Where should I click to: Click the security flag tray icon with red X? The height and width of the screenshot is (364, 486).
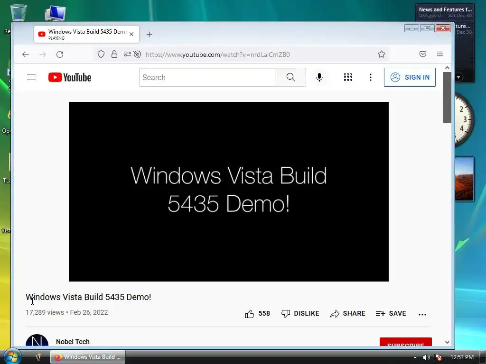pos(438,357)
